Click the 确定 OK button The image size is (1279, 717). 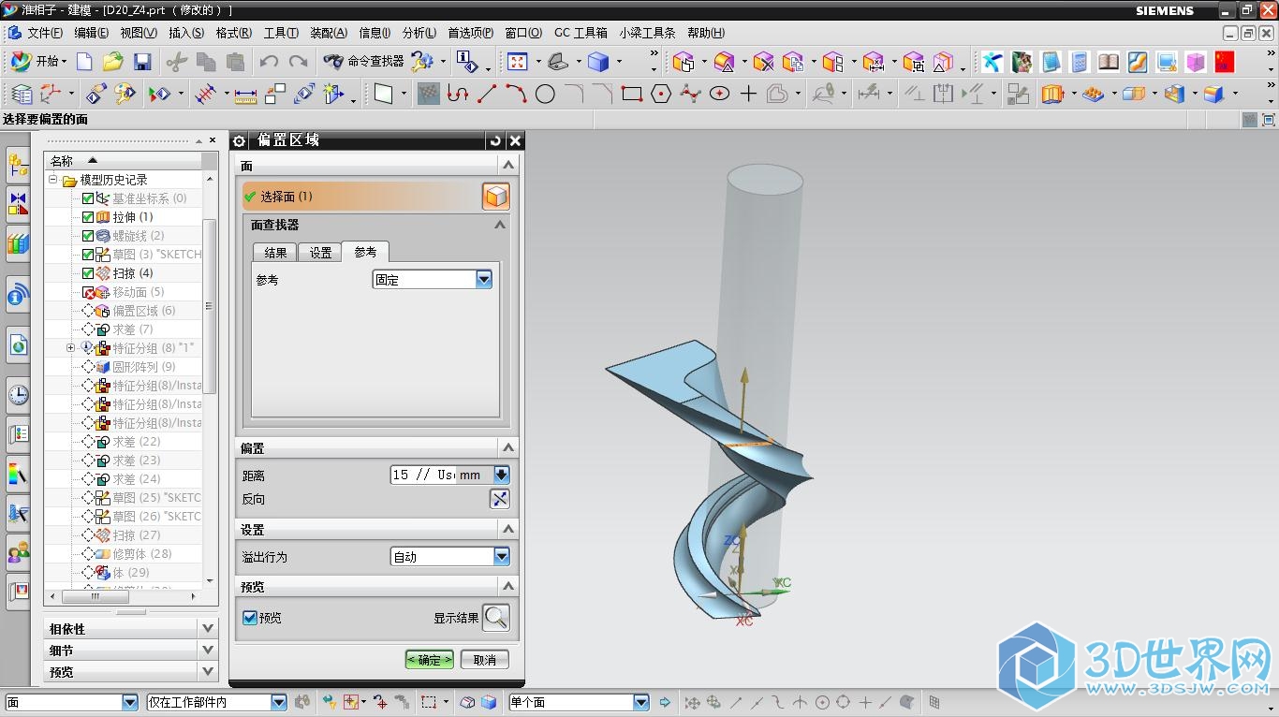point(429,660)
